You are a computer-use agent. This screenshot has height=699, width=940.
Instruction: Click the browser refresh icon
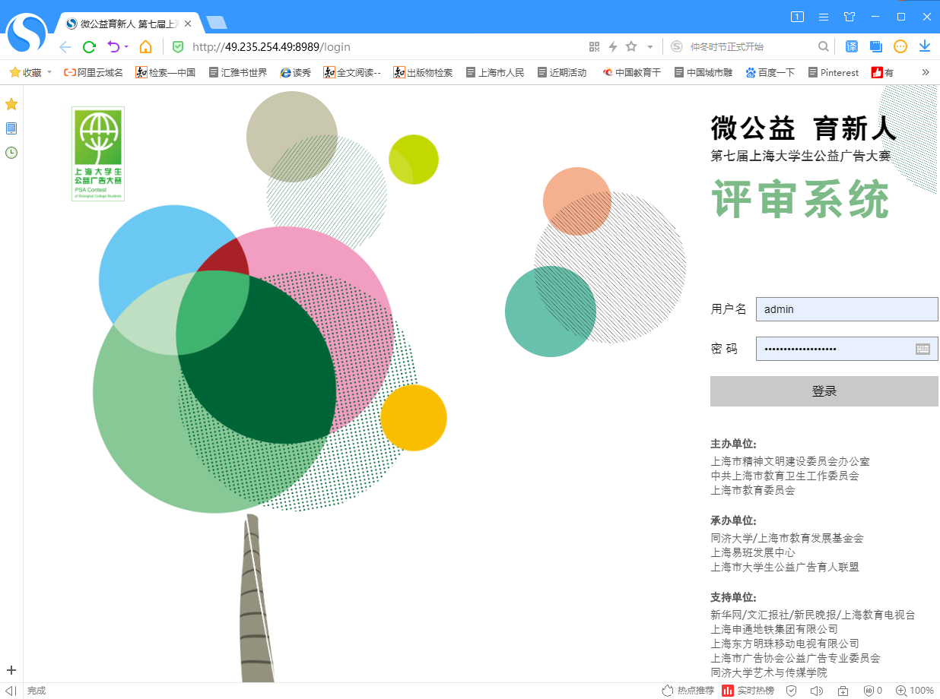click(x=89, y=47)
